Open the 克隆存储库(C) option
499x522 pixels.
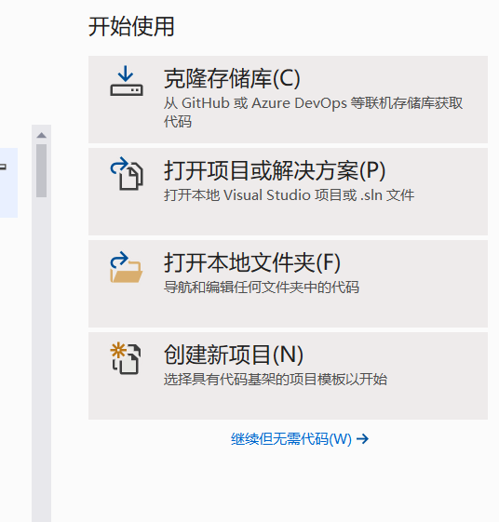[x=288, y=100]
